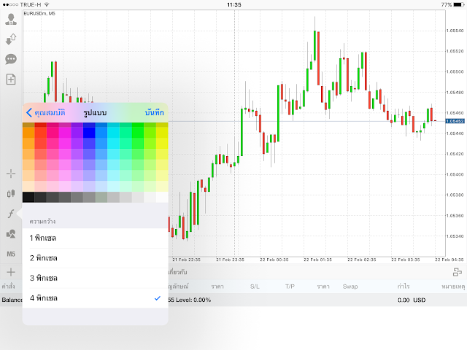Click the battery indicator in status bar
The image size is (467, 350).
[x=459, y=5]
